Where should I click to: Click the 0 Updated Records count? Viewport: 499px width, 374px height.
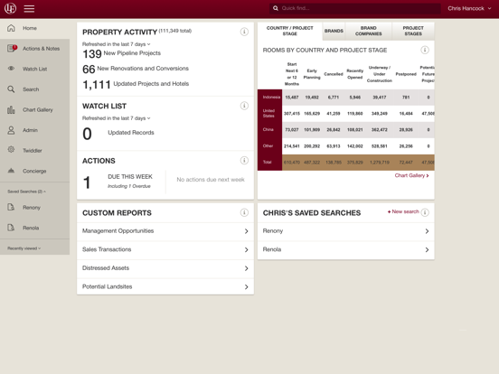(87, 134)
